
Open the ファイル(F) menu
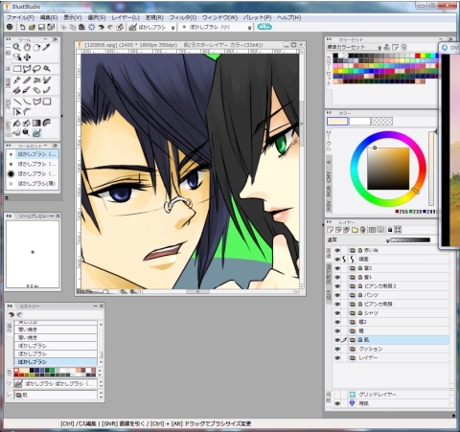[x=20, y=17]
